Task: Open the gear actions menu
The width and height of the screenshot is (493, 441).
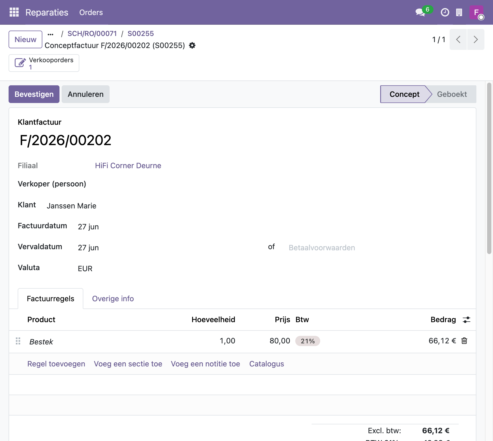Action: 192,46
